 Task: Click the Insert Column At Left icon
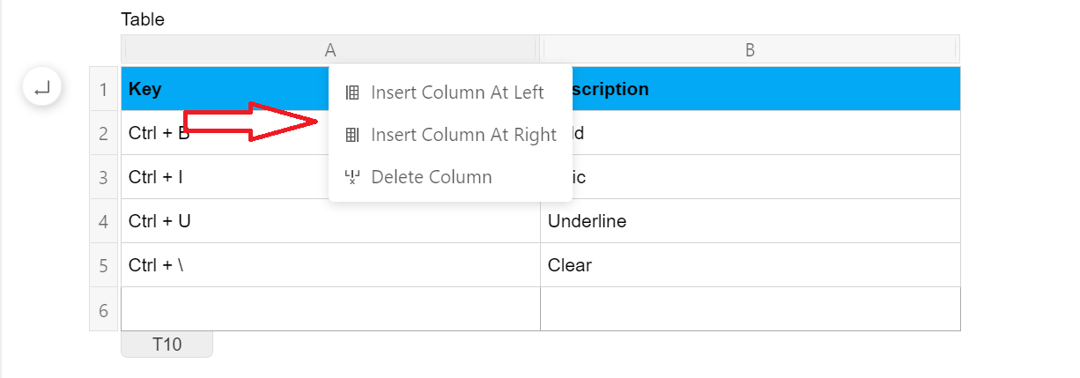click(351, 93)
